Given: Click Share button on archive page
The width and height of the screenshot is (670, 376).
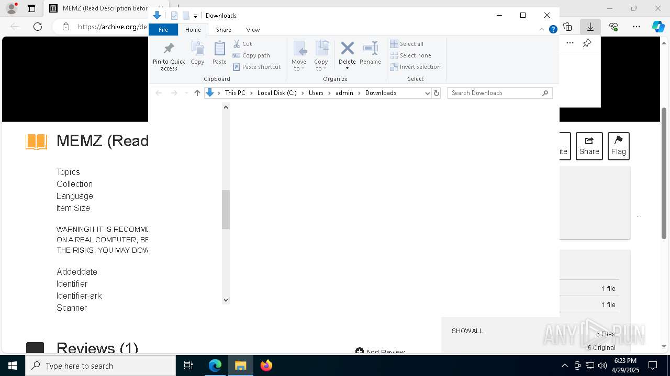Looking at the screenshot, I should 589,146.
